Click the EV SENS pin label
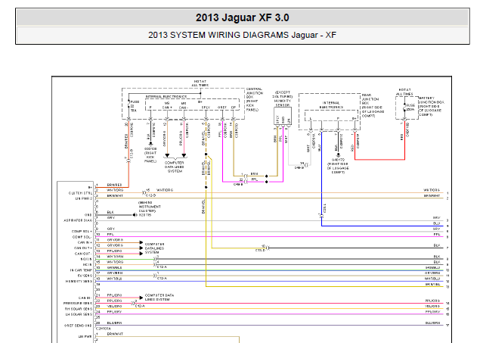Image resolution: width=480 pixels, height=343 pixels. (x=85, y=276)
